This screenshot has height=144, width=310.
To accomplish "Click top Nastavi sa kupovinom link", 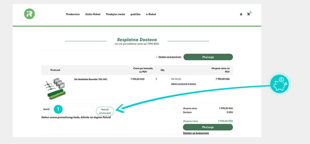I will (x=170, y=57).
